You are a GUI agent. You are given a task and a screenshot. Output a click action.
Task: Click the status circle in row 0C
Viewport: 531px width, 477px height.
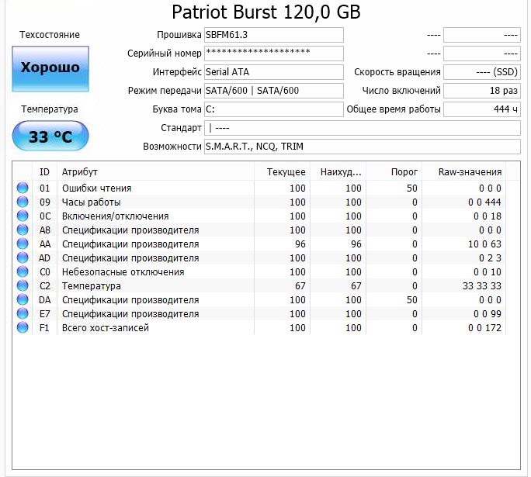[x=23, y=216]
